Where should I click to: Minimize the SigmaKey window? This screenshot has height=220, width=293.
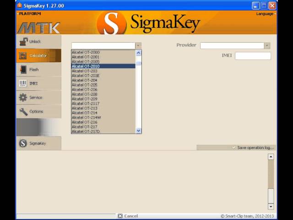tap(255, 5)
